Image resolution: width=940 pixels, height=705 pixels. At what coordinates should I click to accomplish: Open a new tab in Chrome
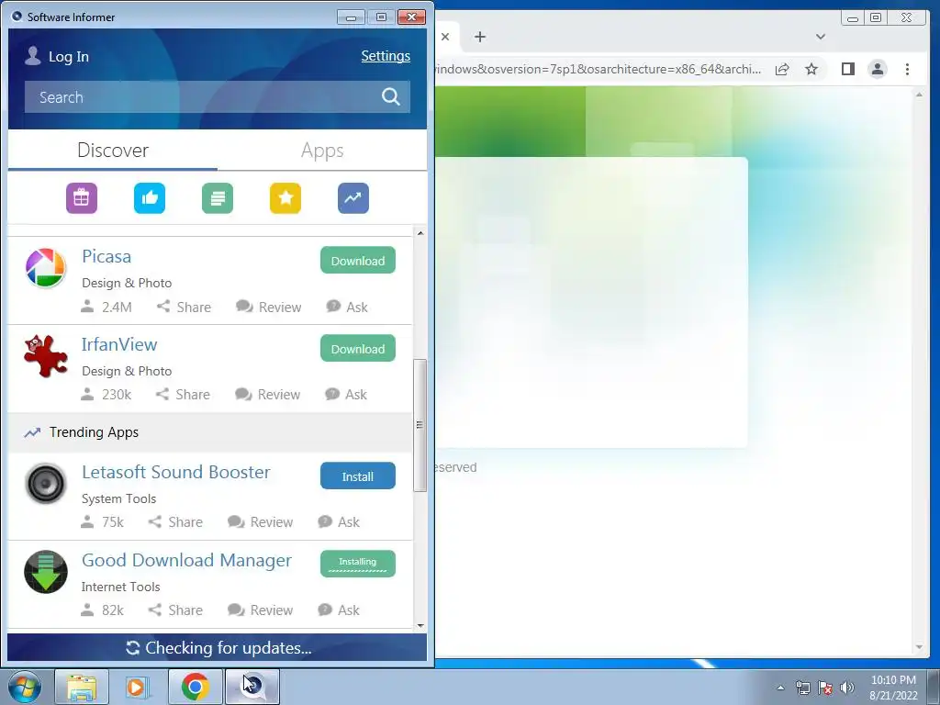(x=479, y=37)
